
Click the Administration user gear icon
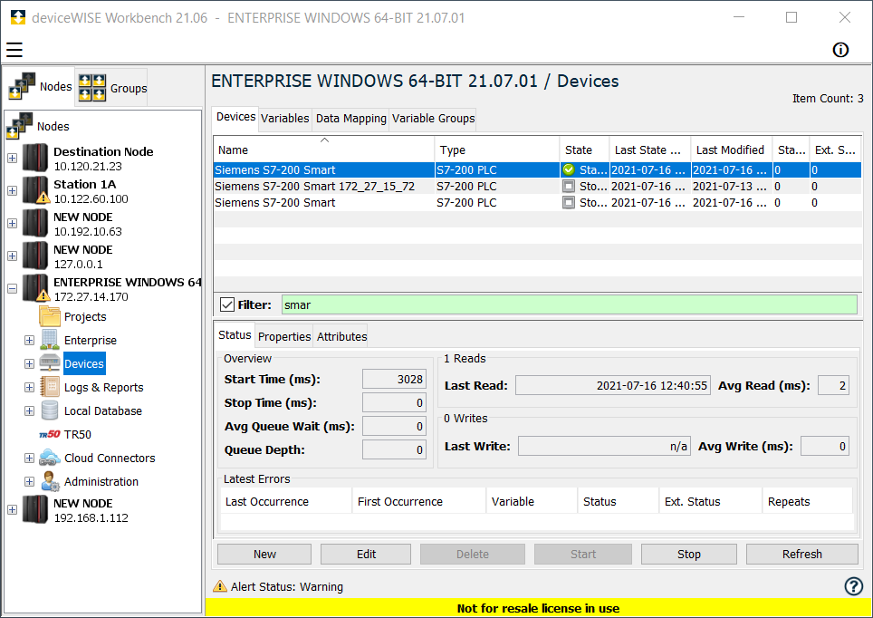(x=50, y=481)
